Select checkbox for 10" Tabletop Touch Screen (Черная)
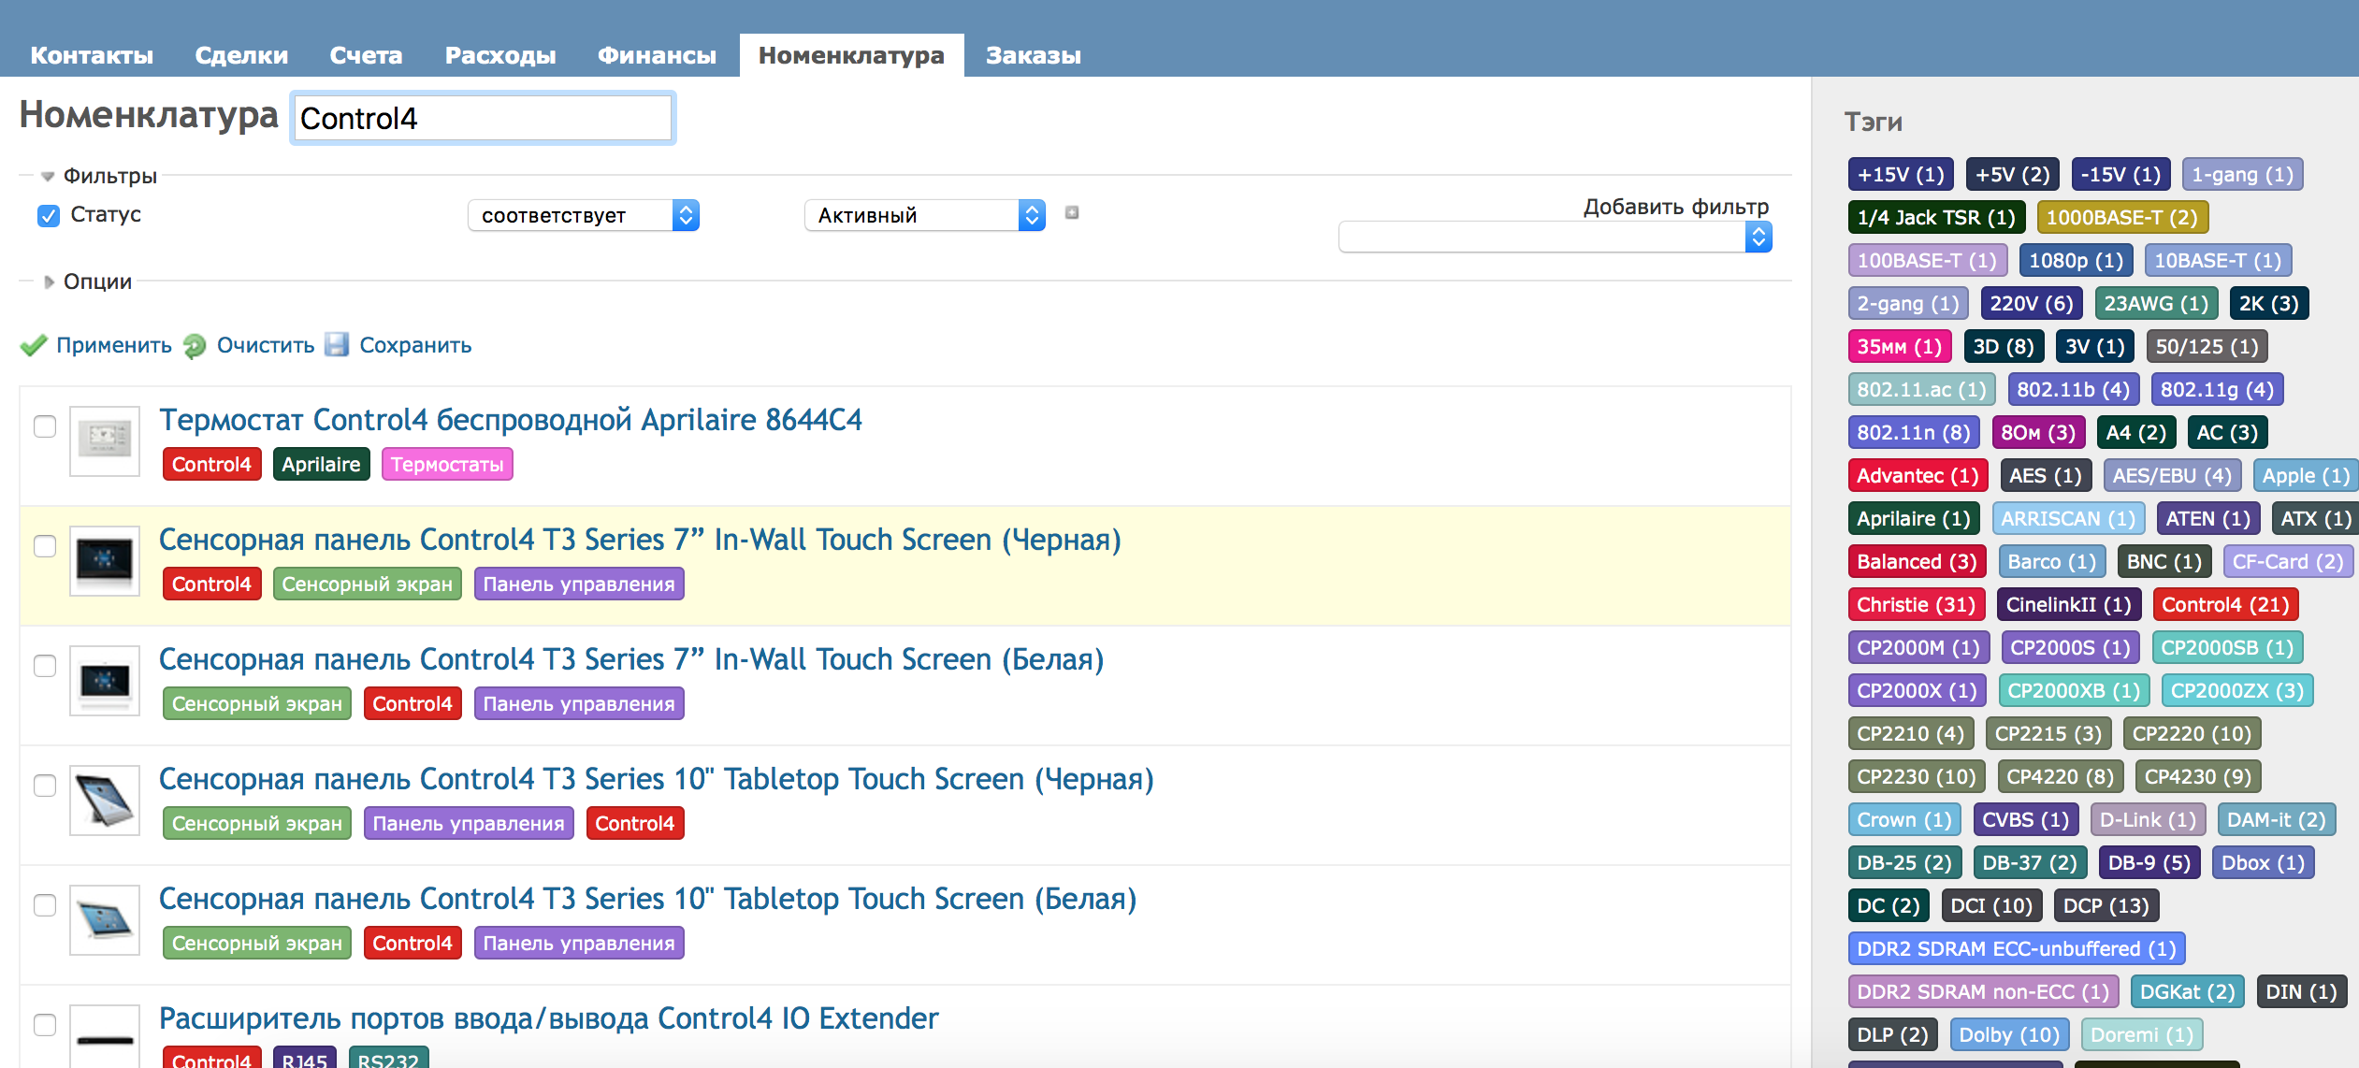 tap(45, 786)
